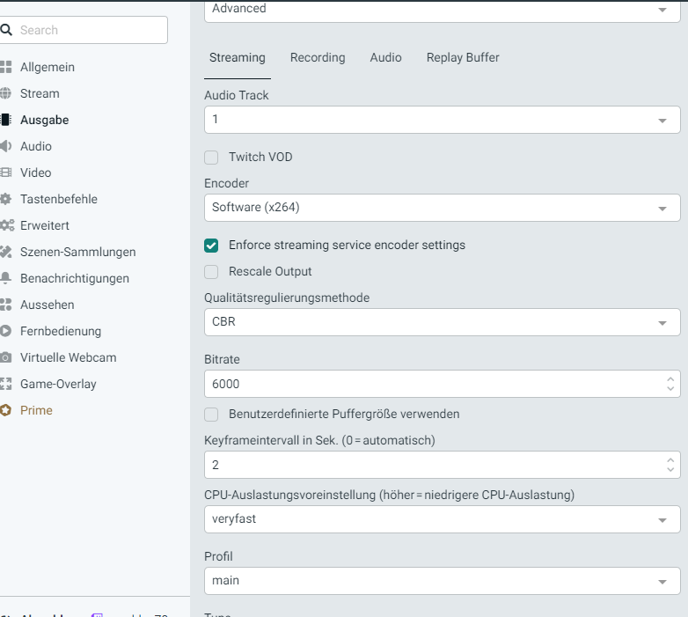Uncheck Enforce streaming service encoder settings
Screen dimensions: 688x617
coord(211,246)
